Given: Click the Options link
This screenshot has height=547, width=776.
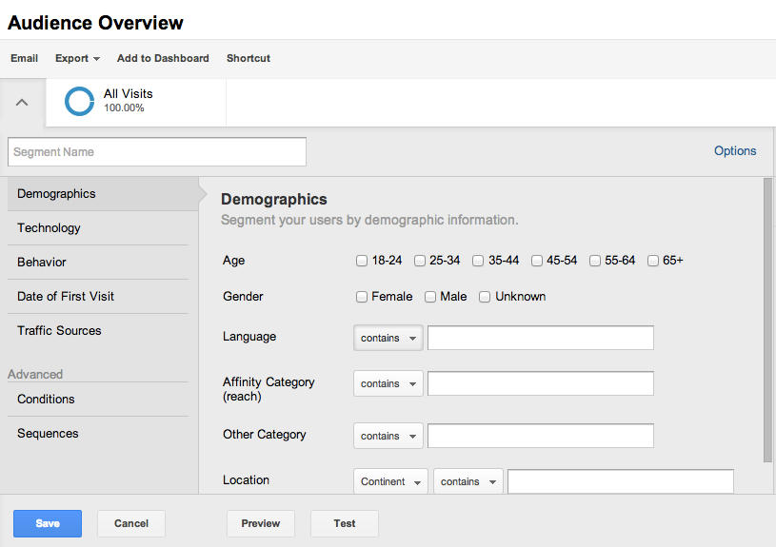Looking at the screenshot, I should coord(735,150).
